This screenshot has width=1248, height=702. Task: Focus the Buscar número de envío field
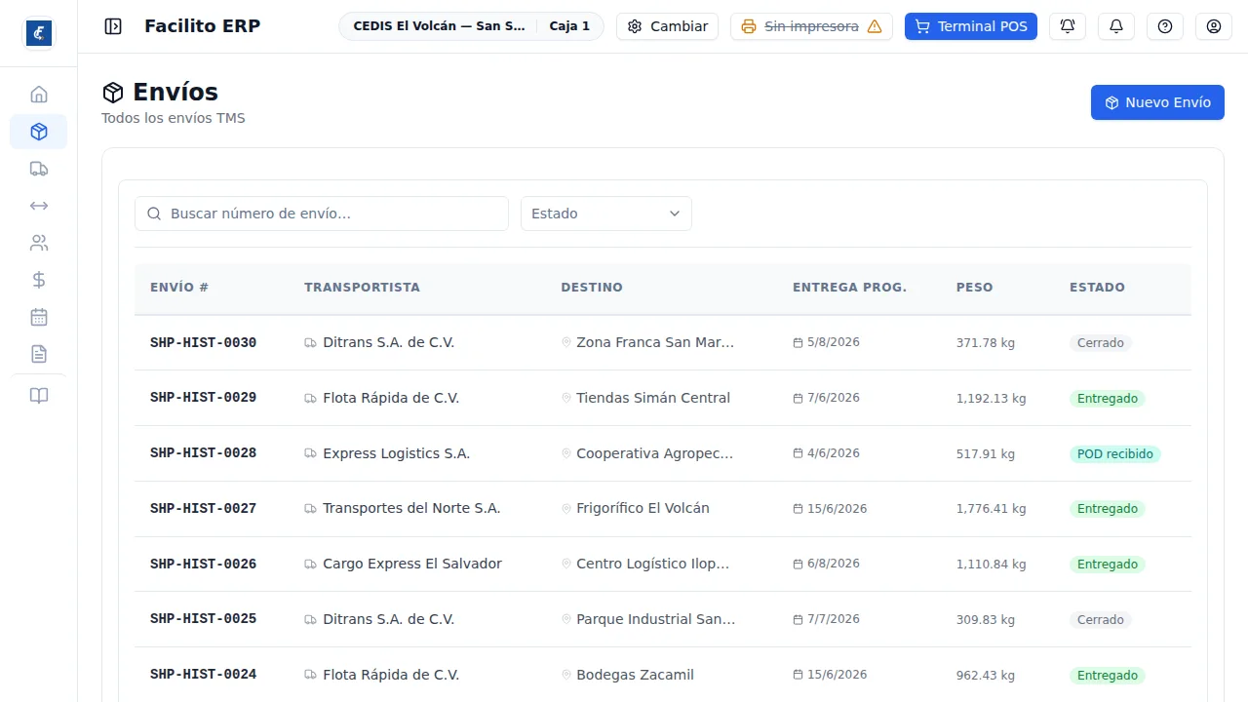[x=322, y=214]
